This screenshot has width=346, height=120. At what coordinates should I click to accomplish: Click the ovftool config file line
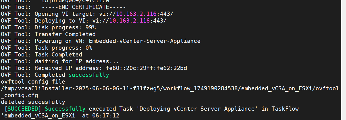pyautogui.click(x=33, y=82)
